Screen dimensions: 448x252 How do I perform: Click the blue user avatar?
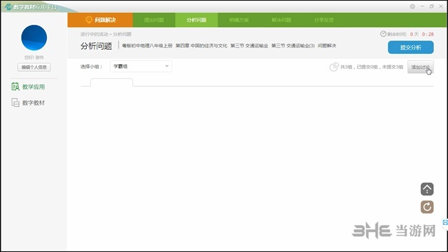(34, 38)
